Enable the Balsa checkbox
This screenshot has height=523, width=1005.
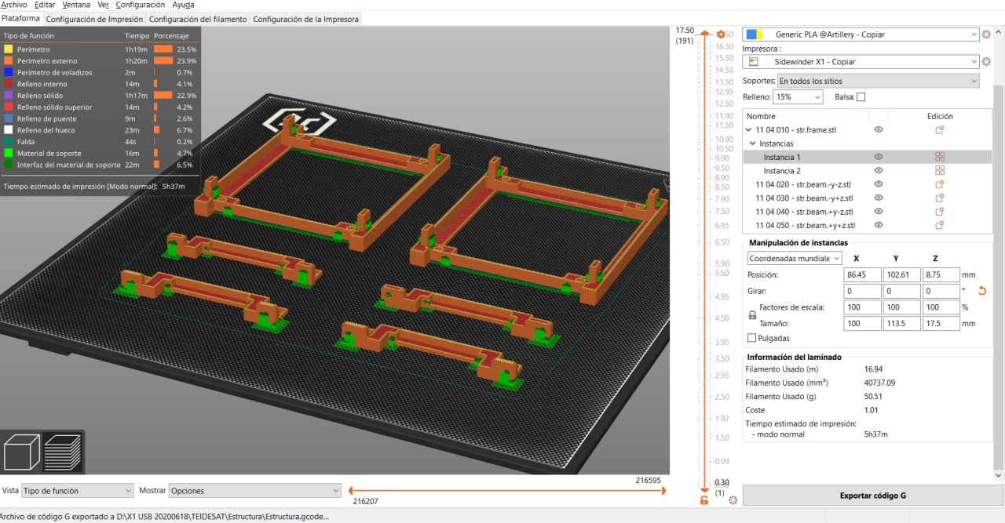coord(861,97)
